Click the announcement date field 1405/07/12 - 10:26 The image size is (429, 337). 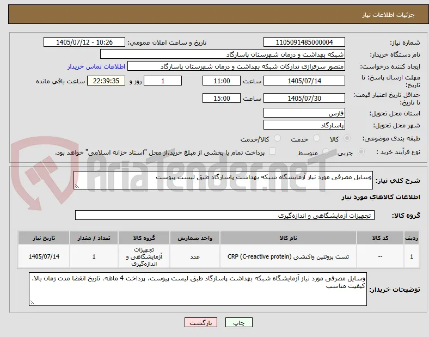pos(84,42)
